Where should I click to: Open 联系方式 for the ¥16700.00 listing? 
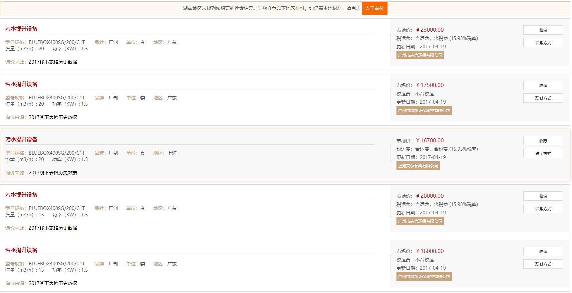[x=543, y=153]
